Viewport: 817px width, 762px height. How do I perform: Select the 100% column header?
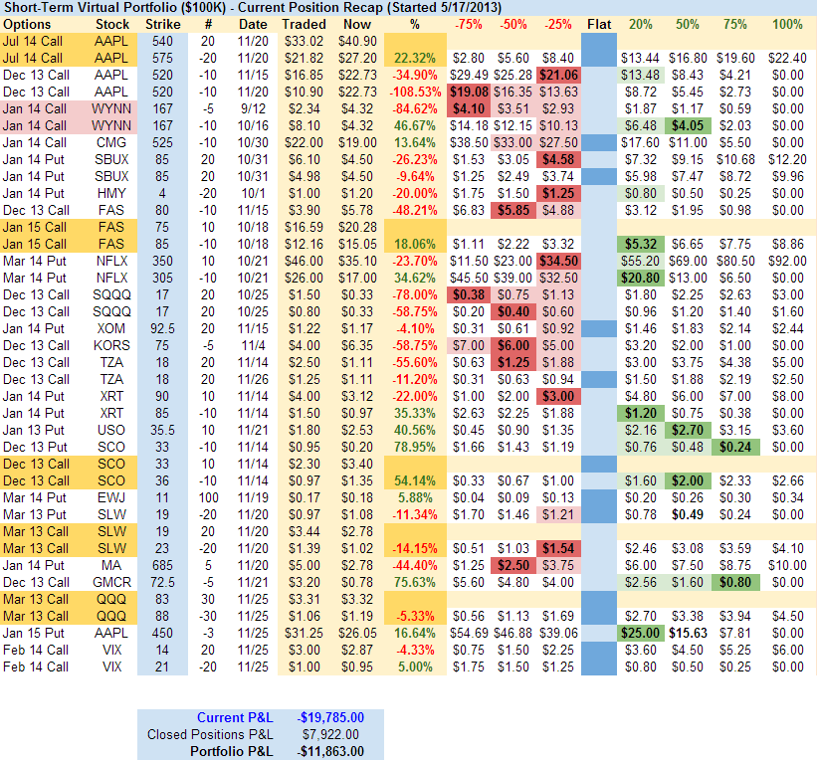click(x=786, y=23)
